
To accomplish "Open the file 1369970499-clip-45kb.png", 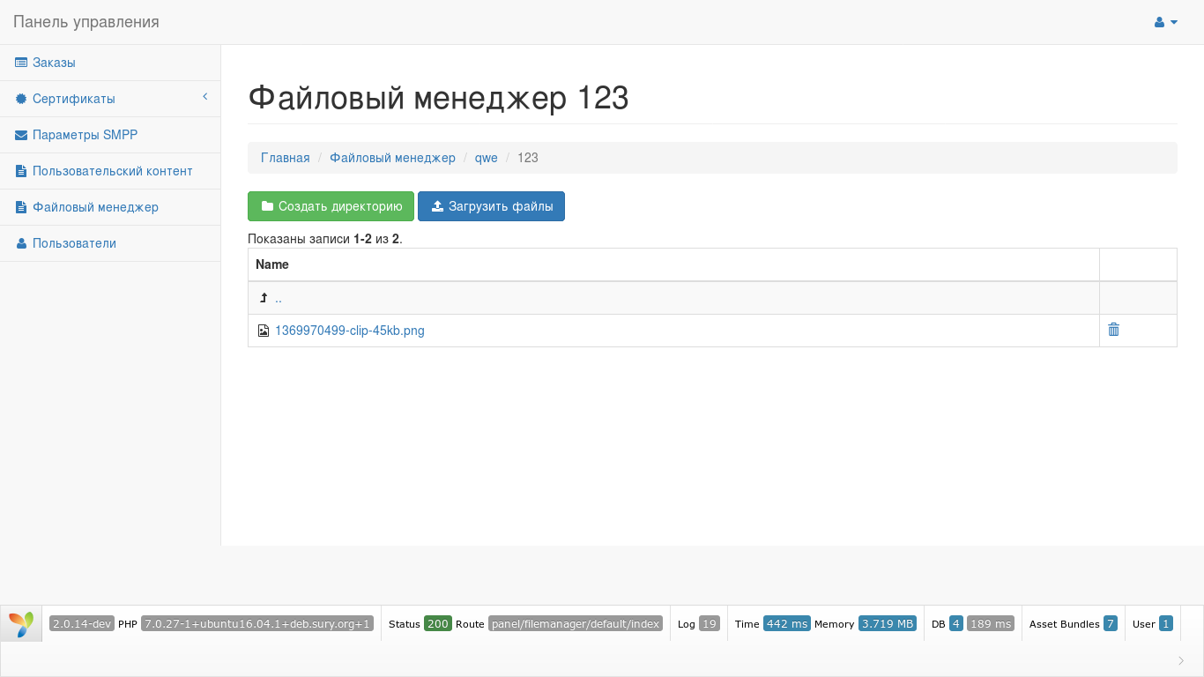I will (350, 331).
